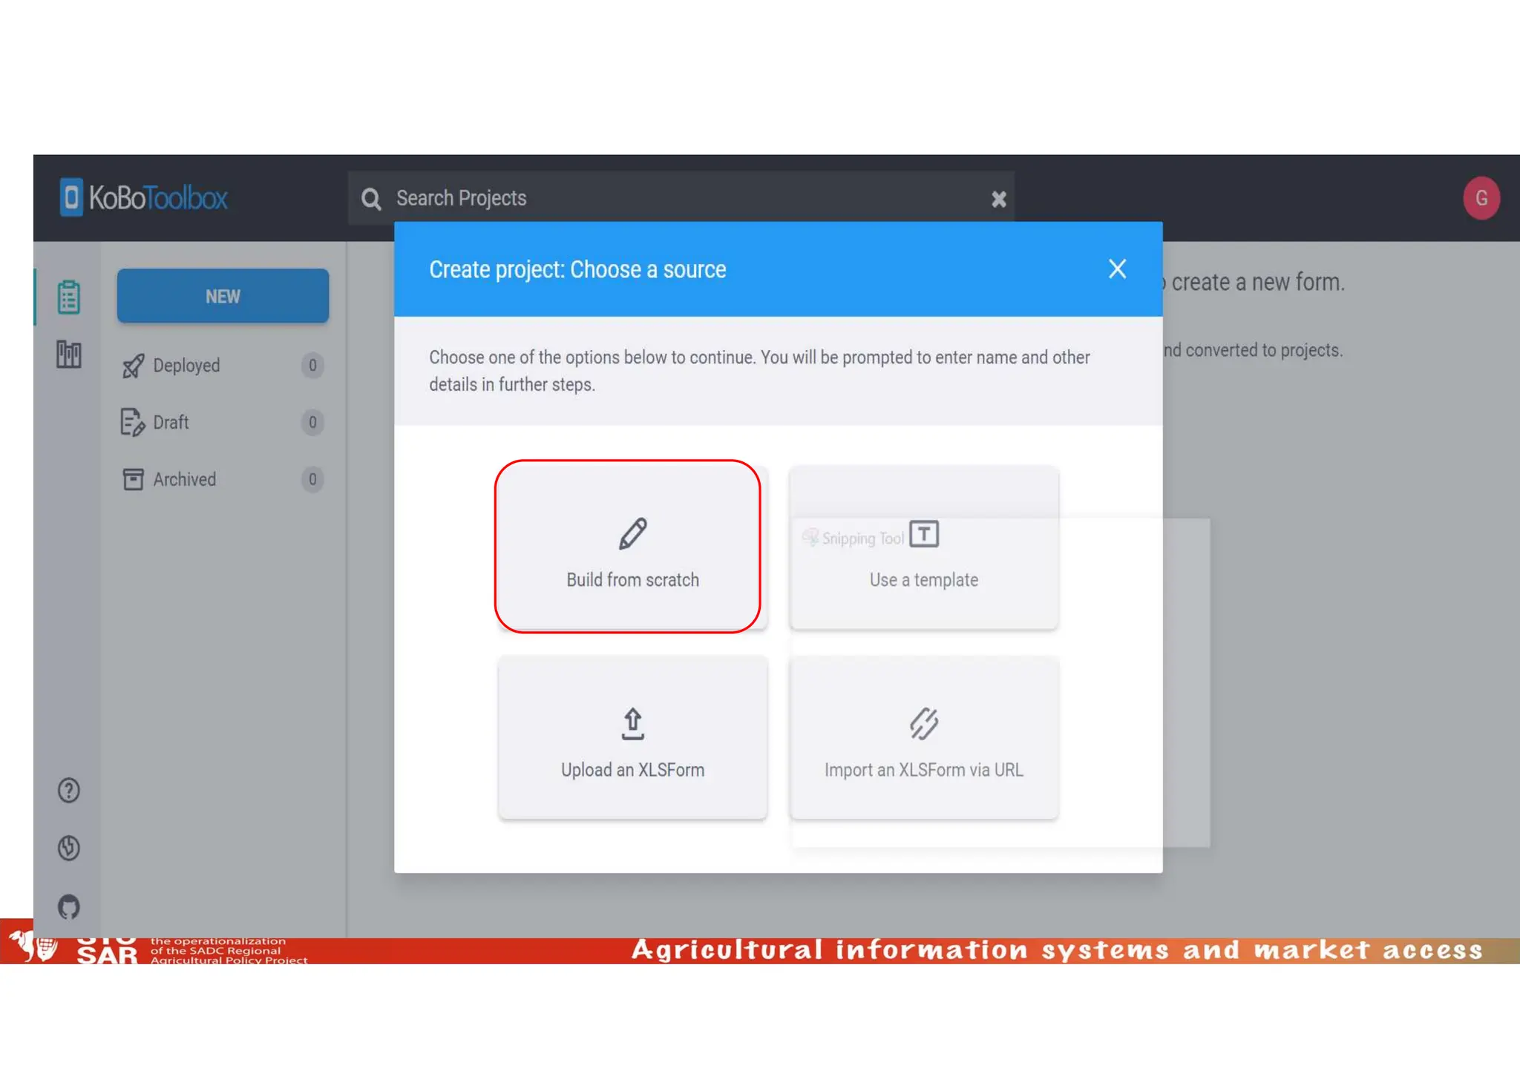Open the GitHub source code icon

69,906
